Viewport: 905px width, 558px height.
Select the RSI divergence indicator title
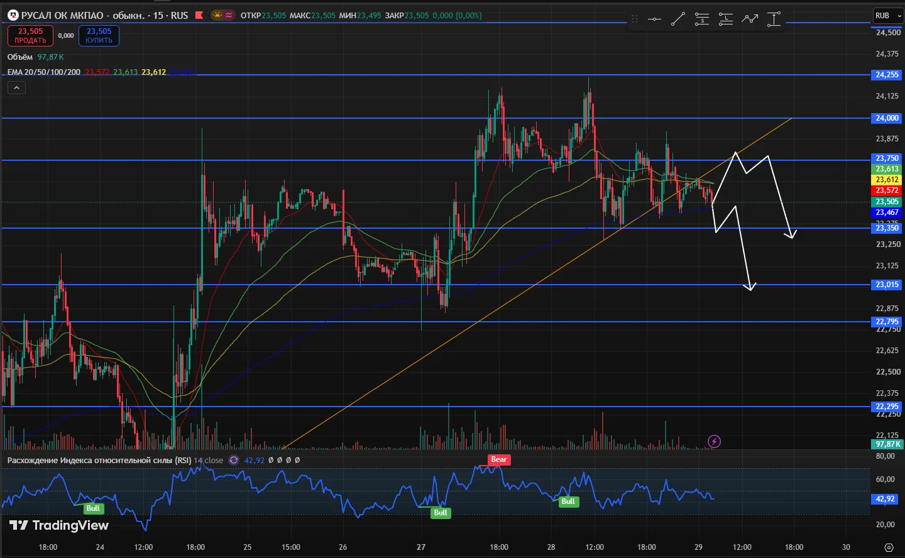click(x=99, y=460)
